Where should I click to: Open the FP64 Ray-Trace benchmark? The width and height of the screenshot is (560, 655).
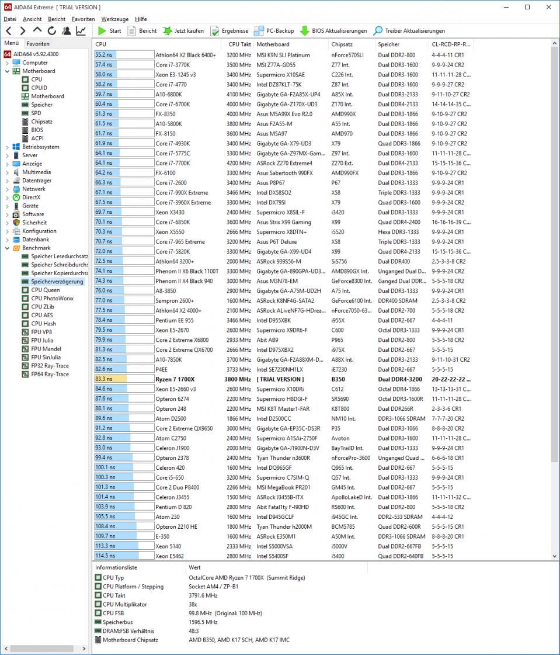[45, 375]
